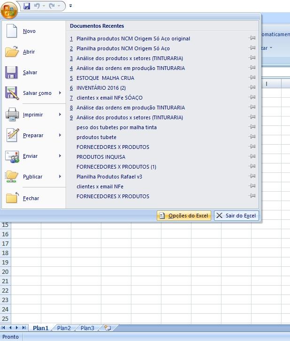Expand the Preparar submenu arrow
This screenshot has width=290, height=341.
[x=60, y=135]
